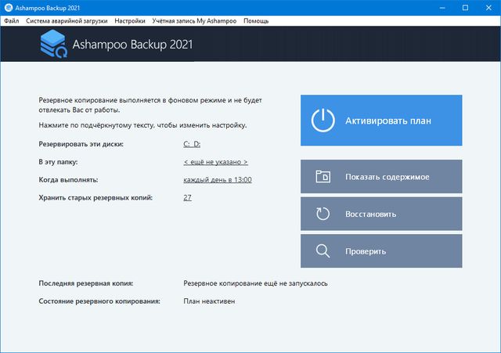Open the Настройки menu
Viewport: 501px width, 353px height.
point(130,20)
